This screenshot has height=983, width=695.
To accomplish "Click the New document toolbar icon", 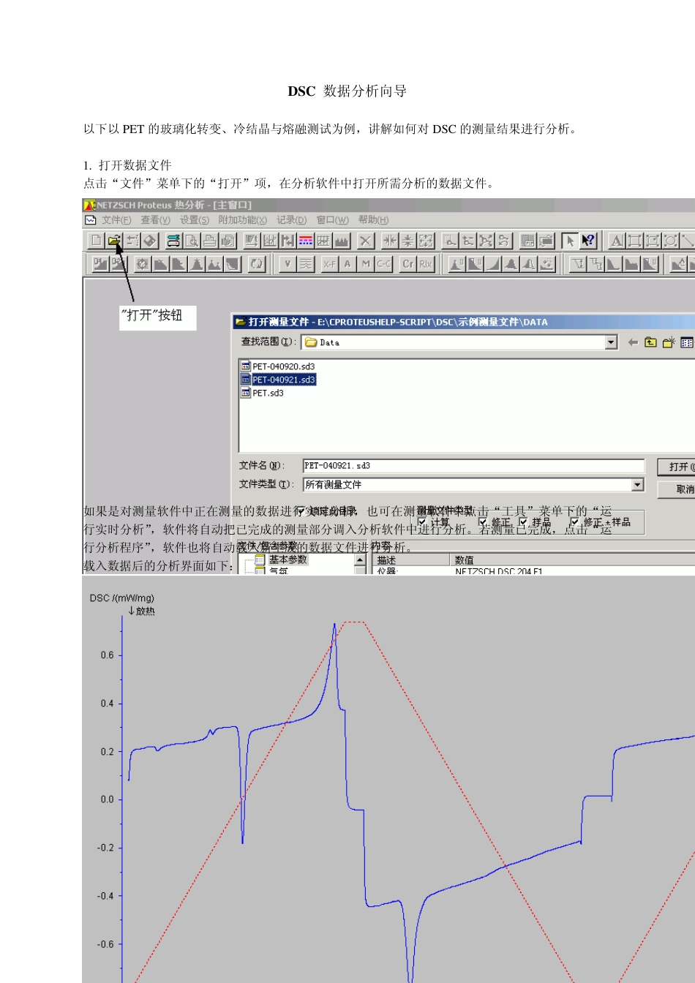I will point(96,240).
